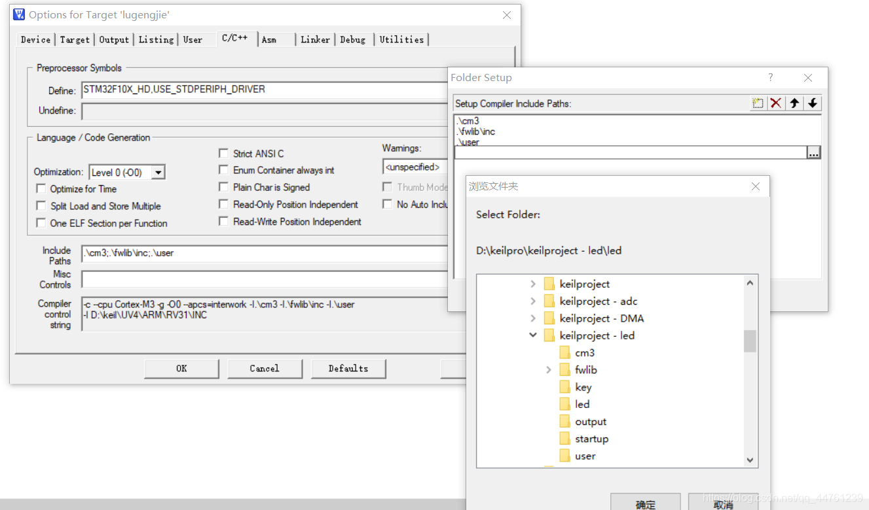Click the scroll up arrow in folder tree
Viewport: 869px width, 510px height.
(750, 283)
